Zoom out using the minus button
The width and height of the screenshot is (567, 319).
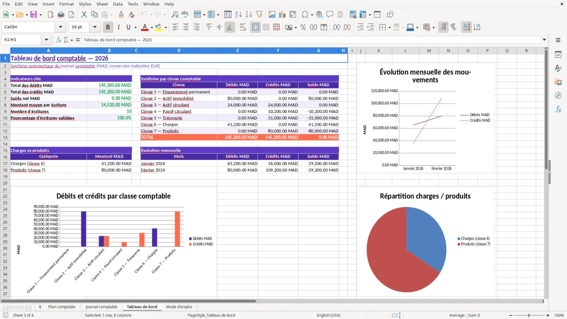tap(510, 315)
